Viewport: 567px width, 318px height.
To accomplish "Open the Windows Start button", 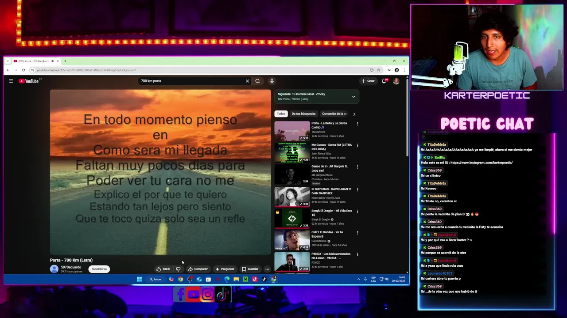I will tap(139, 279).
